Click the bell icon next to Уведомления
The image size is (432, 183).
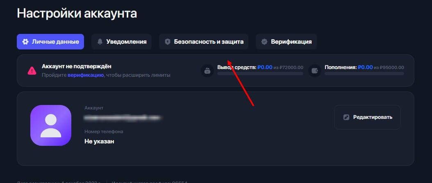pyautogui.click(x=100, y=42)
